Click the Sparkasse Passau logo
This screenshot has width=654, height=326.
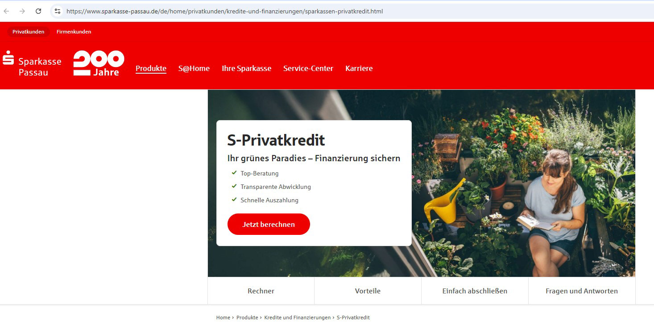32,63
